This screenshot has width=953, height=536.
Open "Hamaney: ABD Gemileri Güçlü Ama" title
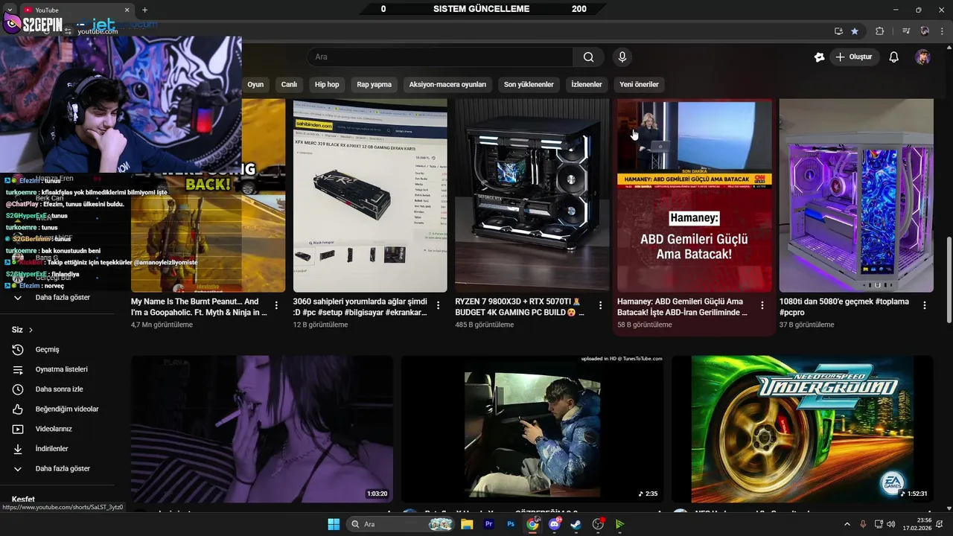pos(682,307)
